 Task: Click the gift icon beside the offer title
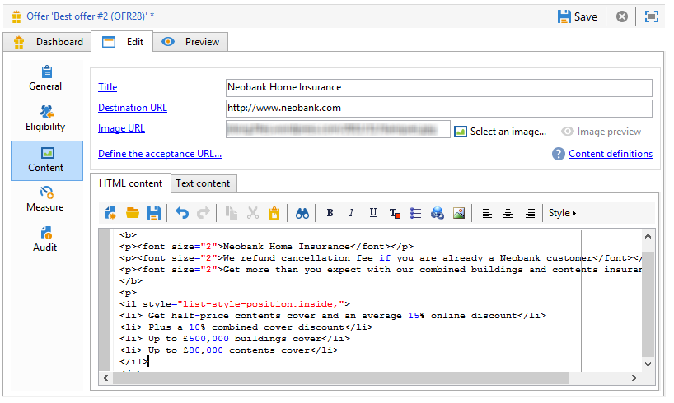[16, 16]
